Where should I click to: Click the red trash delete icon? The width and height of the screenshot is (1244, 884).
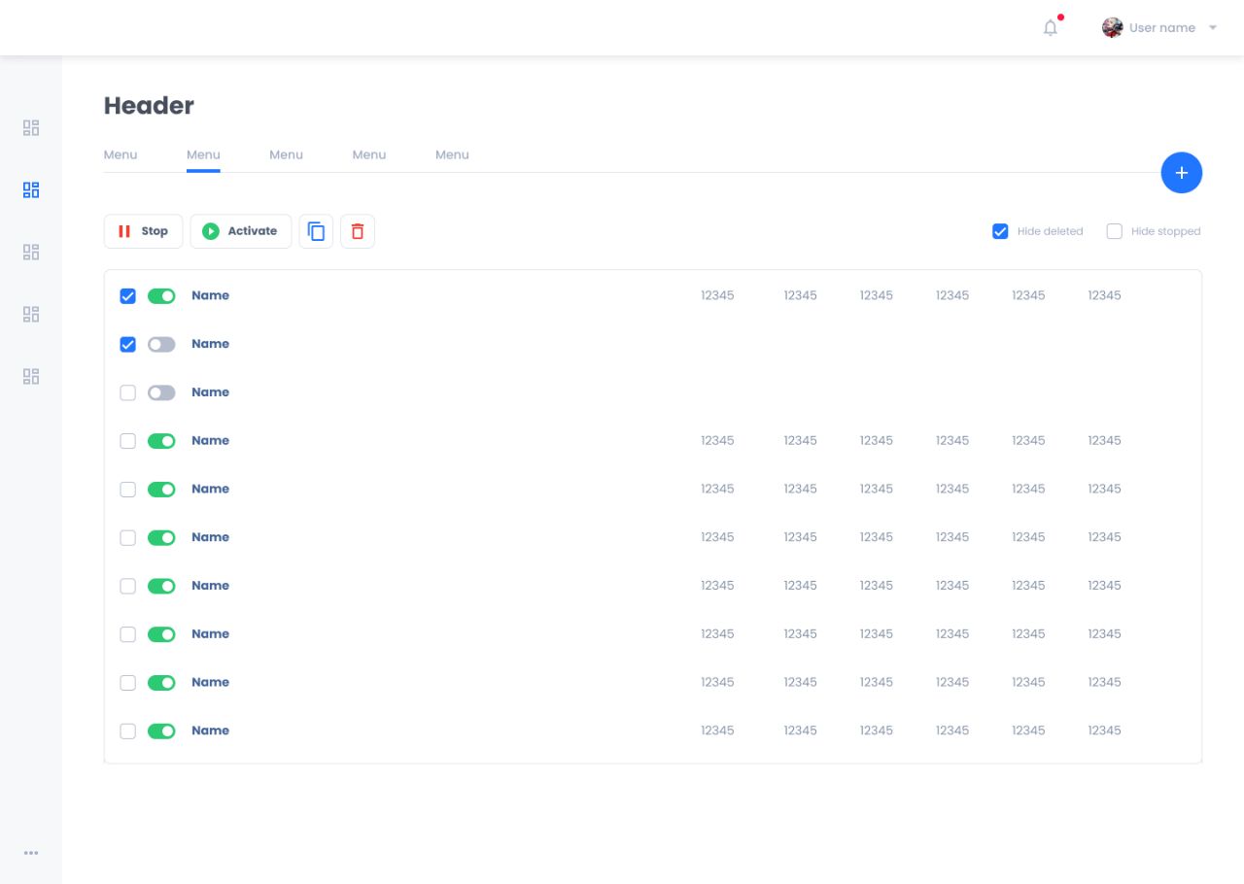point(358,231)
